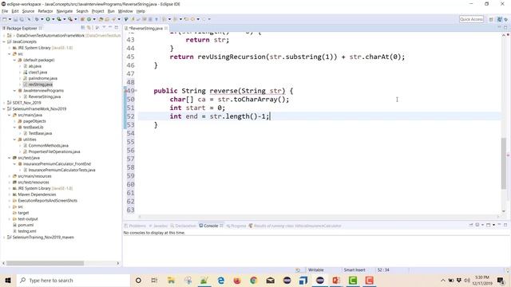Open the File menu

tap(5, 11)
